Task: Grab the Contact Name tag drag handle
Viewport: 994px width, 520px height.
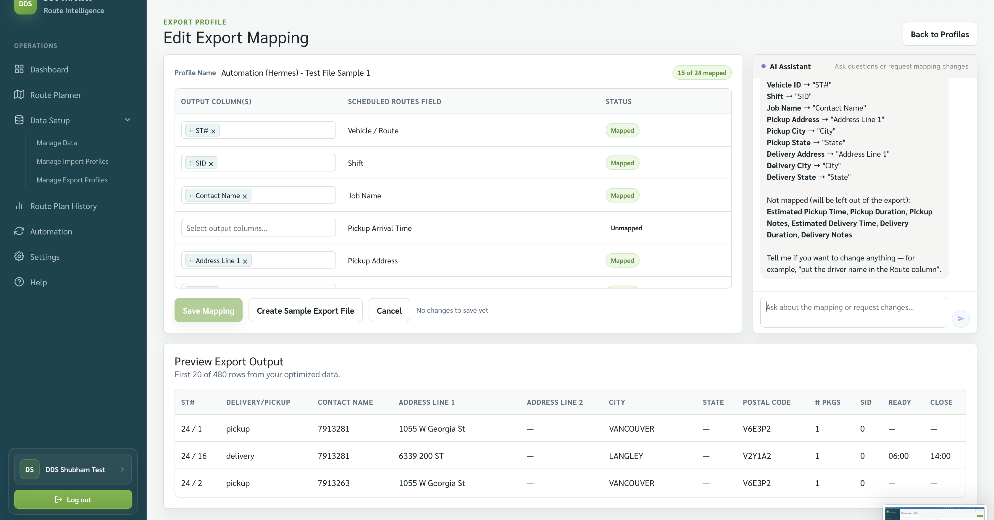Action: (191, 195)
